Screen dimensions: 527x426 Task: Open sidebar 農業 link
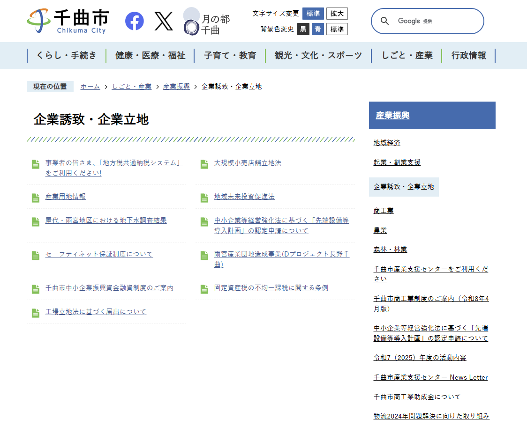pos(380,230)
